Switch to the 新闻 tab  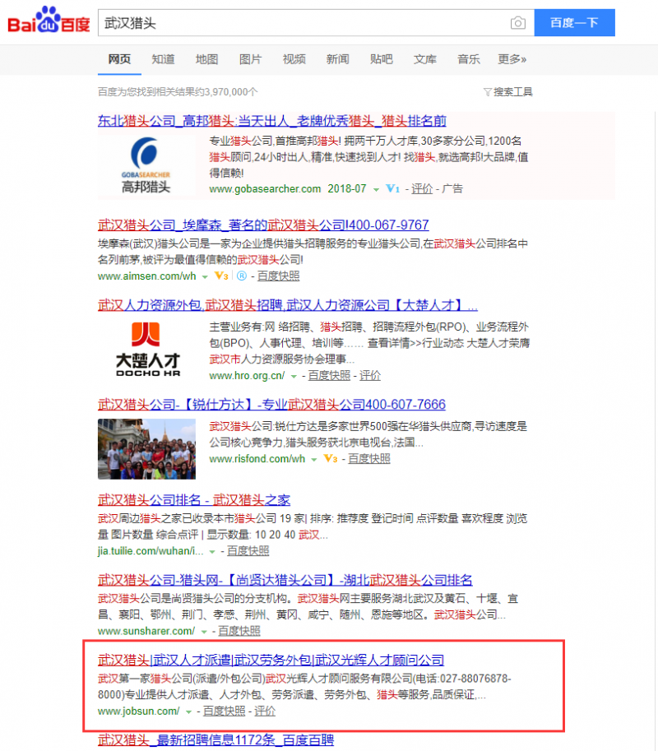pyautogui.click(x=337, y=59)
